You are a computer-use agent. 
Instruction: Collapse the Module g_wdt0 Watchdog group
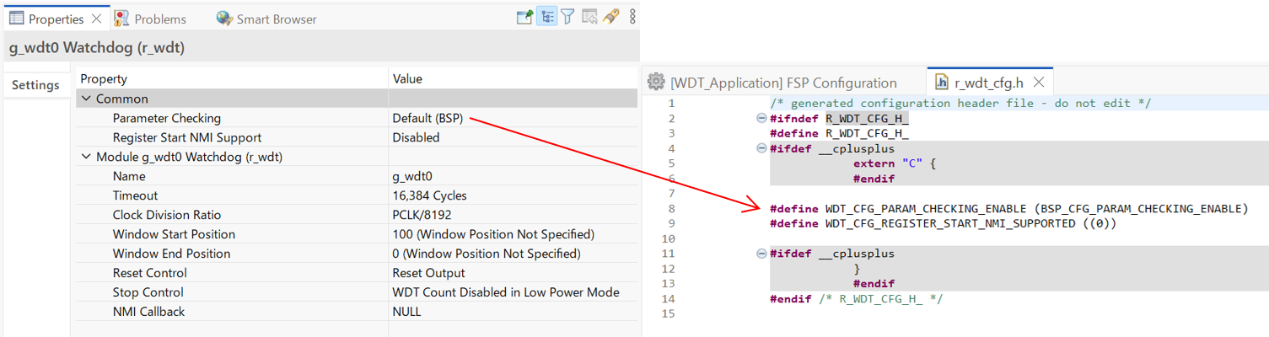pyautogui.click(x=85, y=157)
